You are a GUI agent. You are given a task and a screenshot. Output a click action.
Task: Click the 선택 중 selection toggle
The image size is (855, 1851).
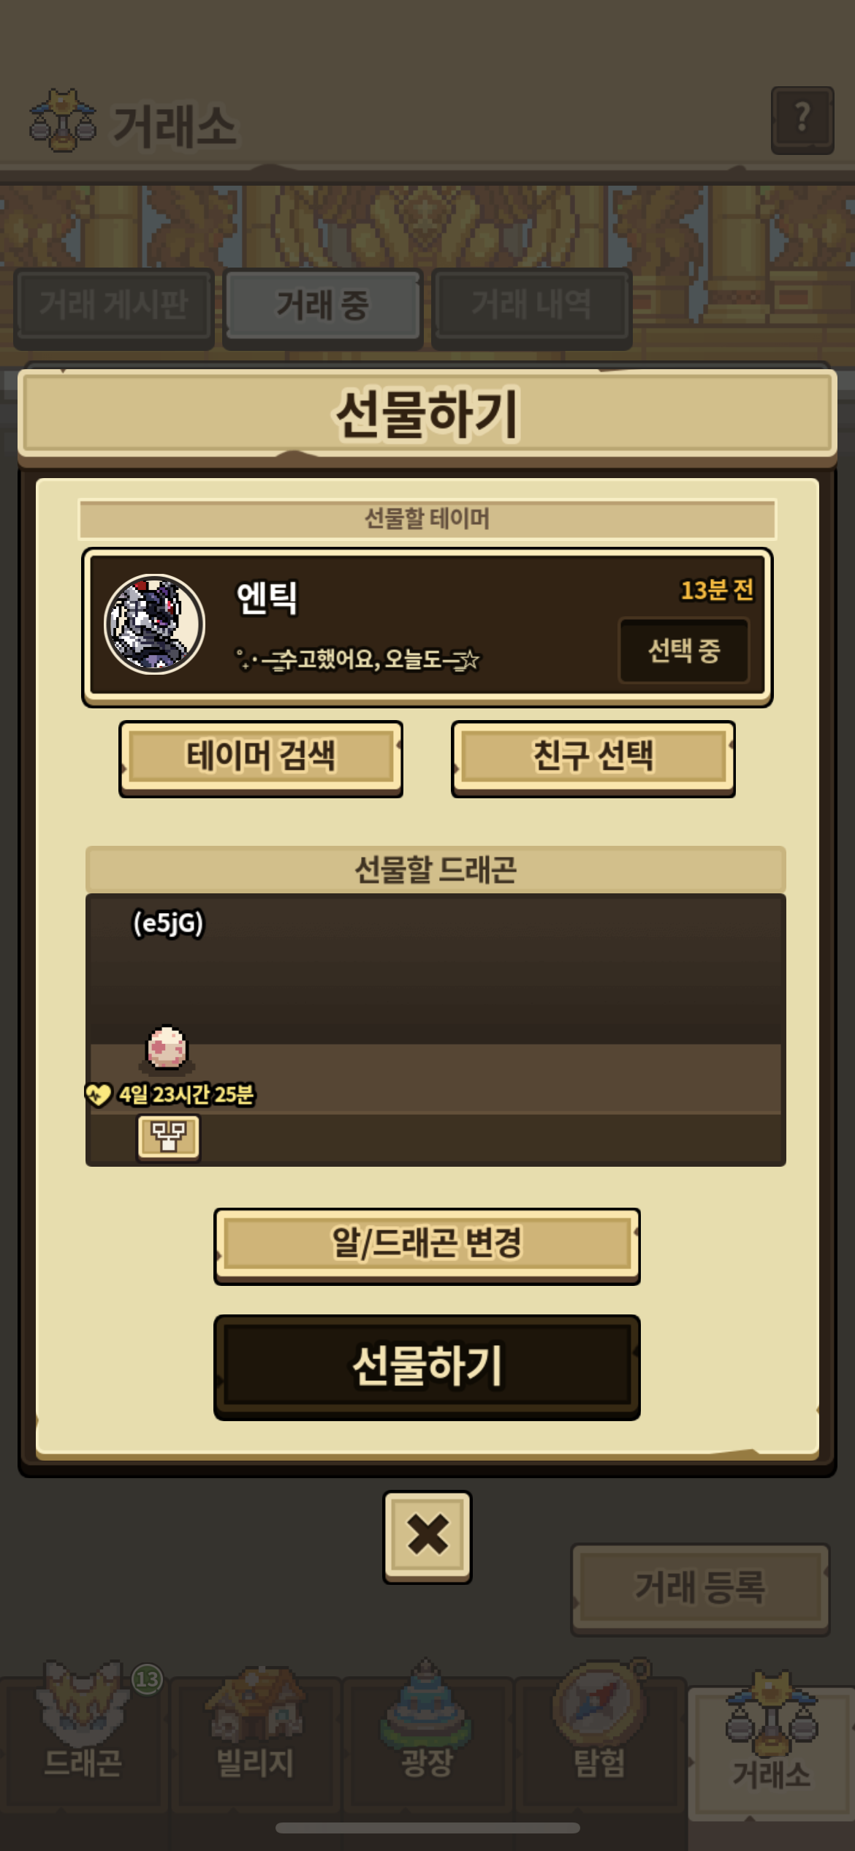point(684,650)
